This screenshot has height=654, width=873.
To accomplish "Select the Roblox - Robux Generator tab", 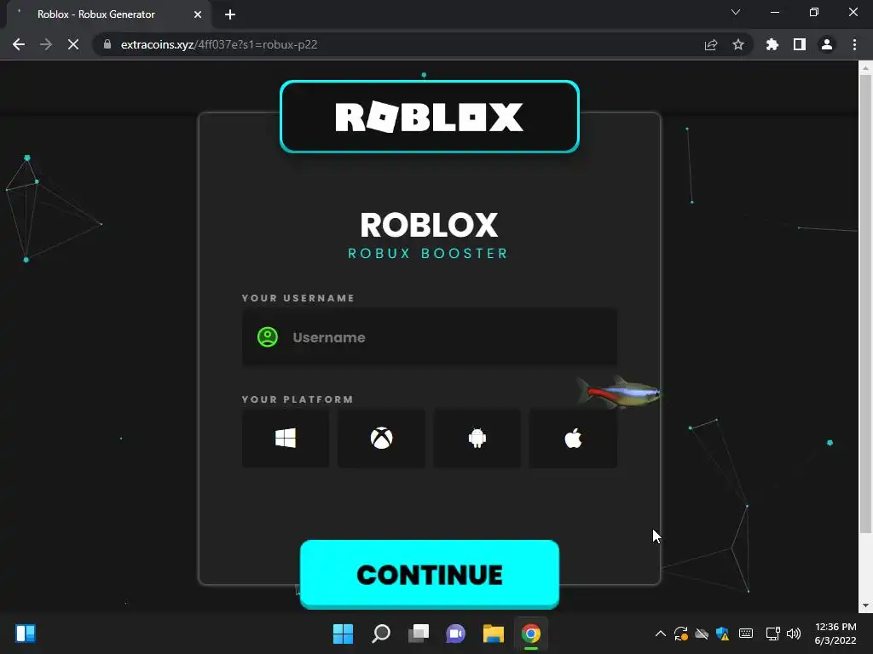I will pos(106,14).
